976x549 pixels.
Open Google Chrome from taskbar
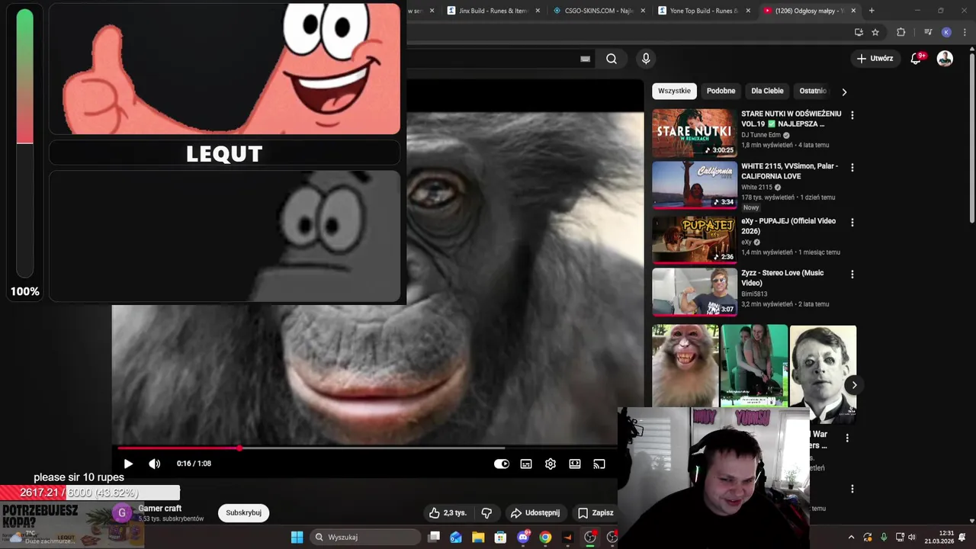[545, 537]
